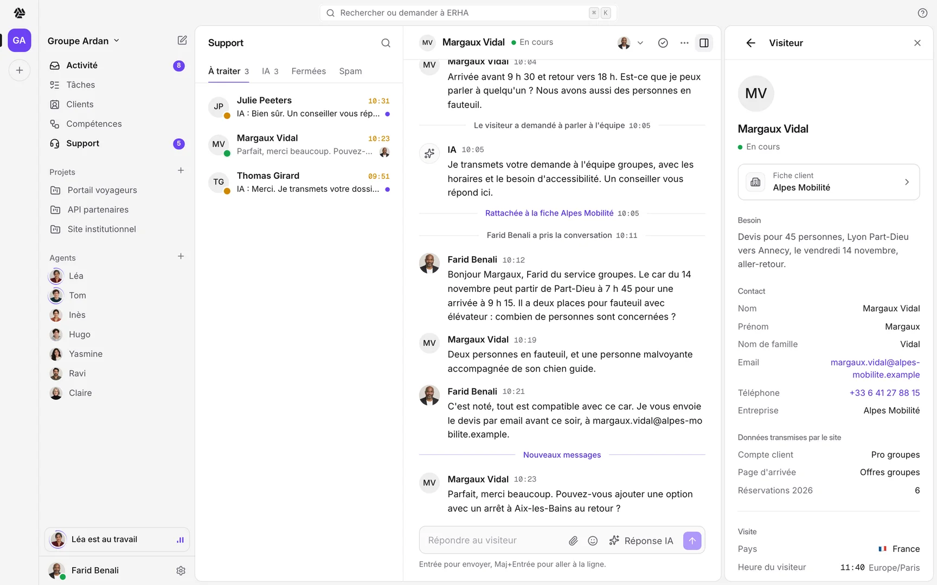Viewport: 937px width, 585px height.
Task: Open Portail voyageurs project
Action: 117,190
